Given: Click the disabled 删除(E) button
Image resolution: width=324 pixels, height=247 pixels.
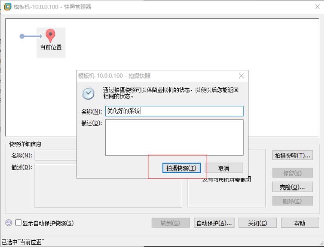Looking at the screenshot, I should click(292, 201).
